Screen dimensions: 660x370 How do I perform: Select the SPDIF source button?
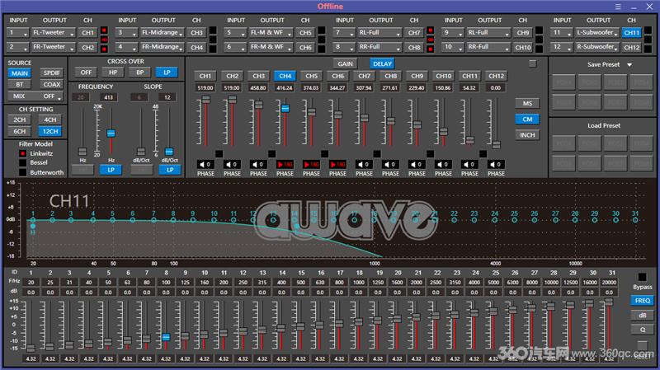(51, 73)
